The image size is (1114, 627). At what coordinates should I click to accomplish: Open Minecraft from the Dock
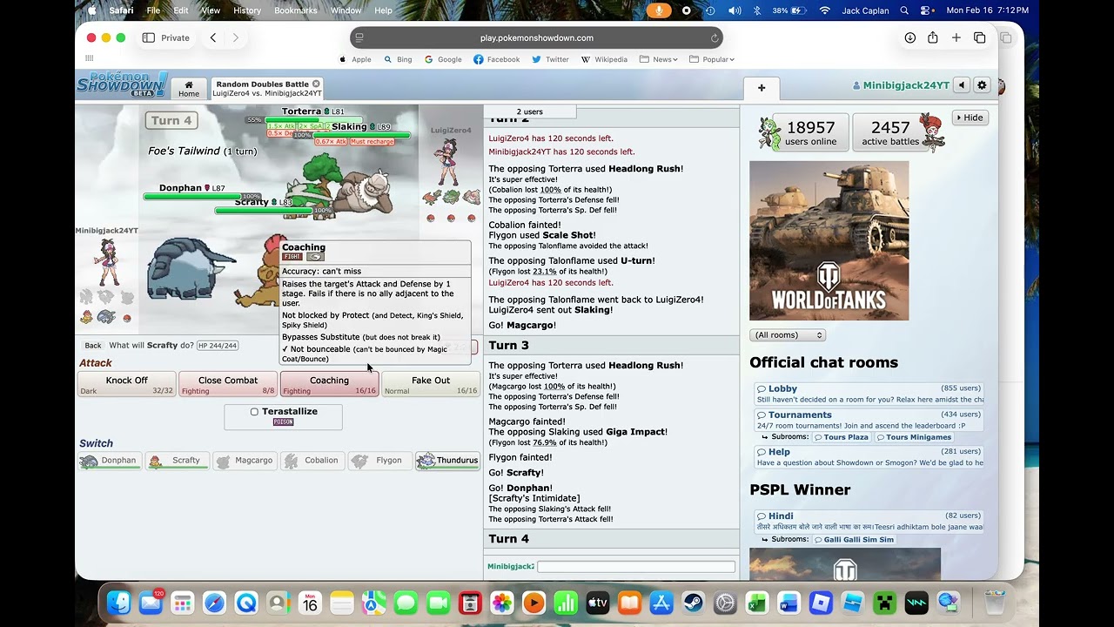point(884,603)
